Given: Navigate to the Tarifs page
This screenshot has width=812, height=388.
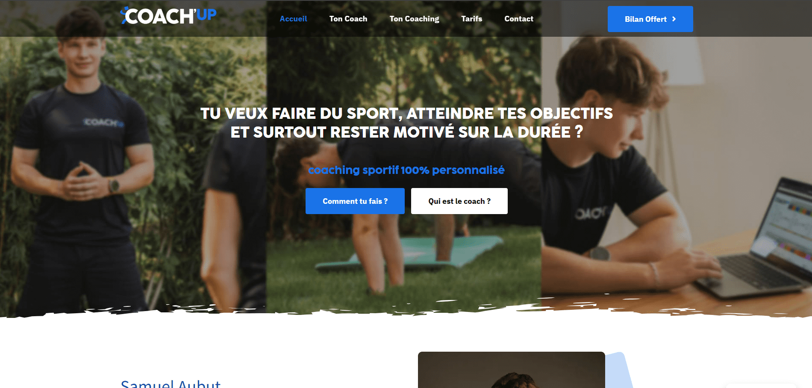Looking at the screenshot, I should pos(471,19).
